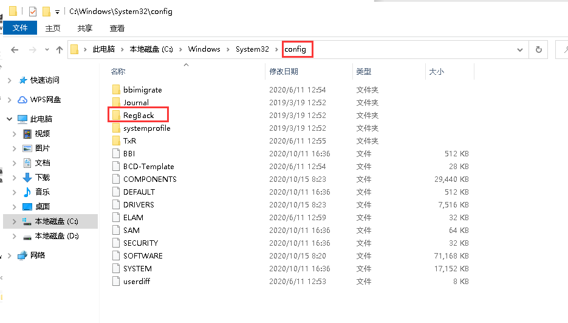Click the userdiff file icon
Image resolution: width=568 pixels, height=323 pixels.
116,281
